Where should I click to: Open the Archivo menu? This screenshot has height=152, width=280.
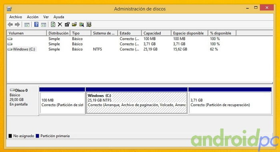pos(16,17)
